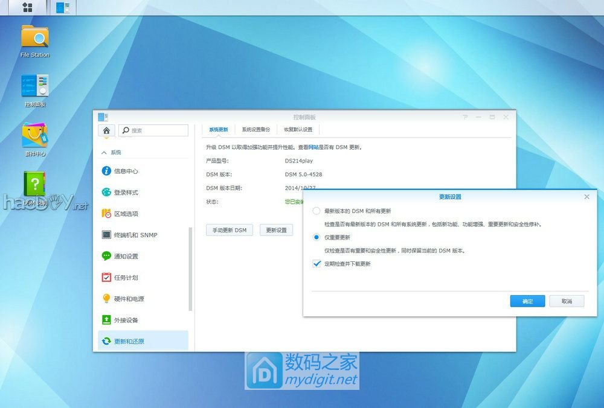
Task: Select the 仅重要更新 radio option
Action: [x=316, y=237]
